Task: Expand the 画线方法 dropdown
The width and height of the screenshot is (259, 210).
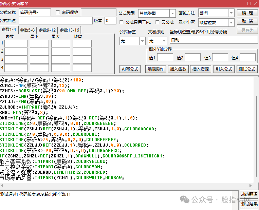Action: point(231,13)
